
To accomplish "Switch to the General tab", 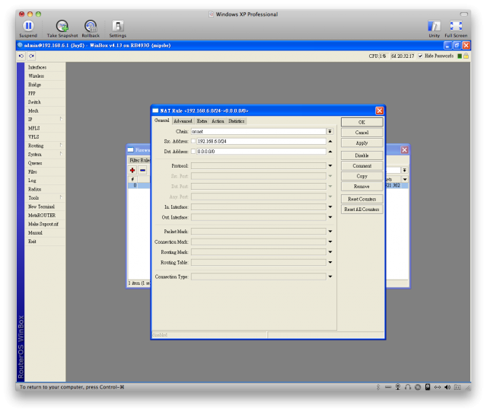I will click(162, 120).
